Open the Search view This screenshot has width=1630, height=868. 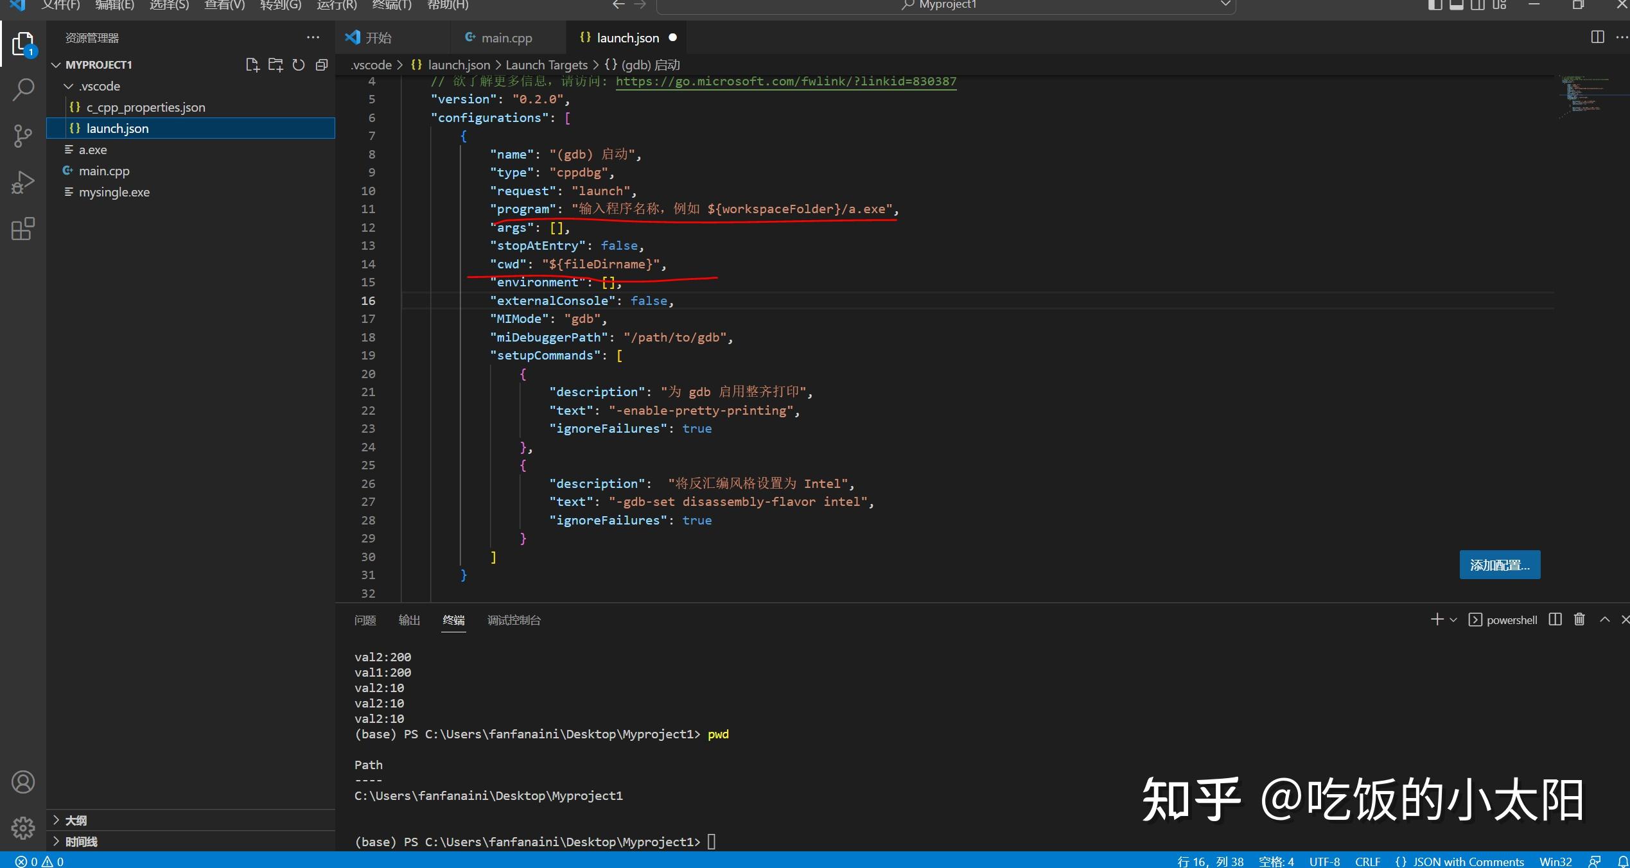[23, 90]
